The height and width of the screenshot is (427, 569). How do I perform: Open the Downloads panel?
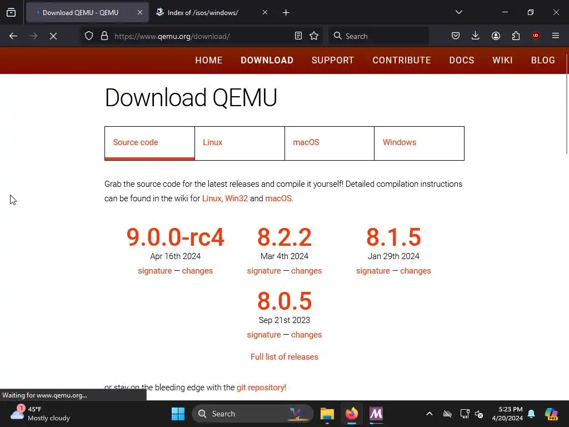click(476, 36)
